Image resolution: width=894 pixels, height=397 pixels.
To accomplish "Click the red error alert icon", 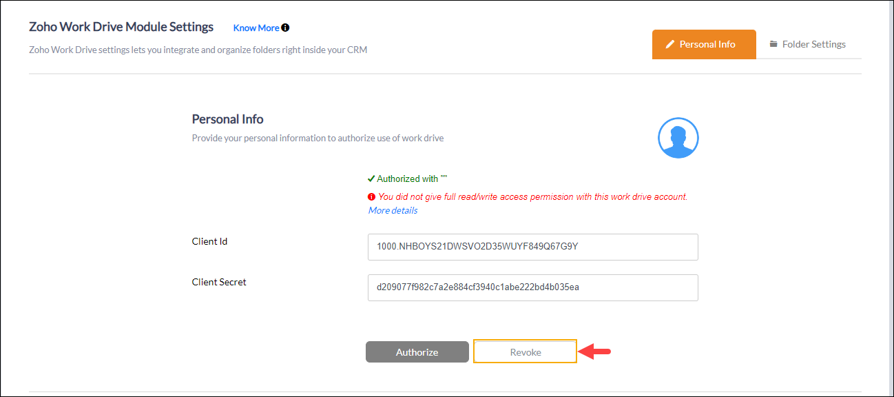I will coord(372,196).
